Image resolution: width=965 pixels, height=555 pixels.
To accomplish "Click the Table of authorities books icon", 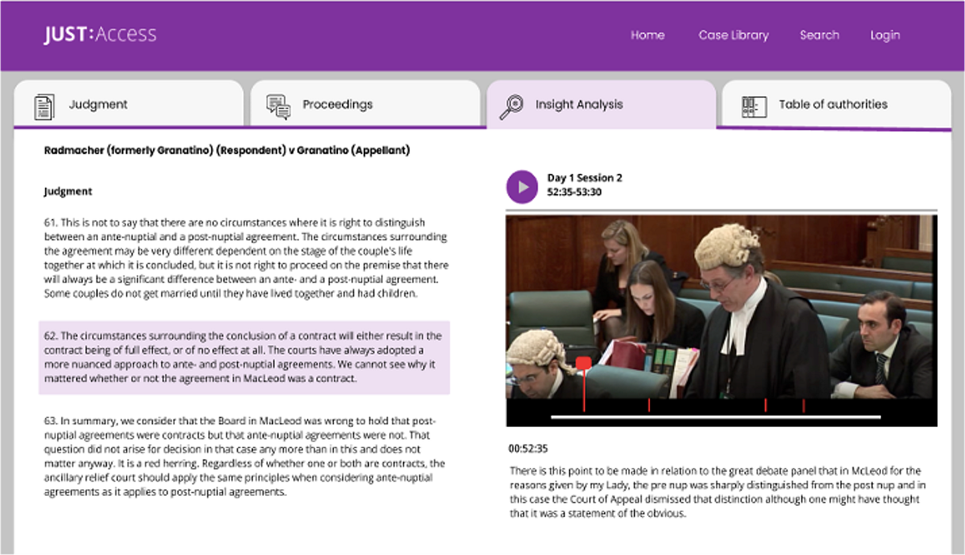I will point(754,107).
